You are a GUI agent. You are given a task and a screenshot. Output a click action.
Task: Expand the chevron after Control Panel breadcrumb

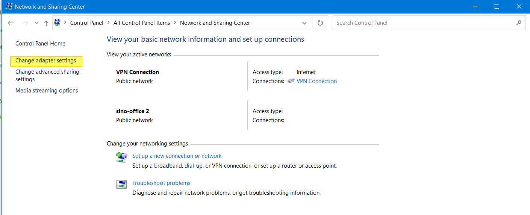click(x=108, y=23)
